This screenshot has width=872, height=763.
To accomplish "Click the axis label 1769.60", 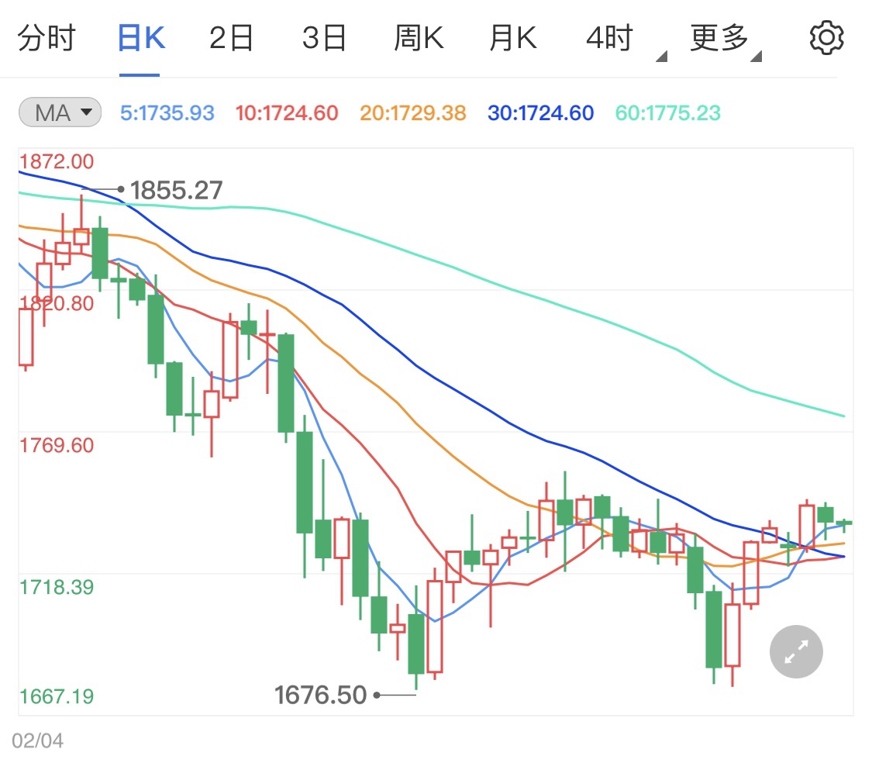I will (x=57, y=445).
